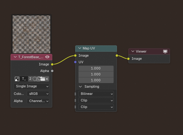The height and width of the screenshot is (135, 183).
Task: Click the Viewer node monitor icon
Action: coord(165,51)
